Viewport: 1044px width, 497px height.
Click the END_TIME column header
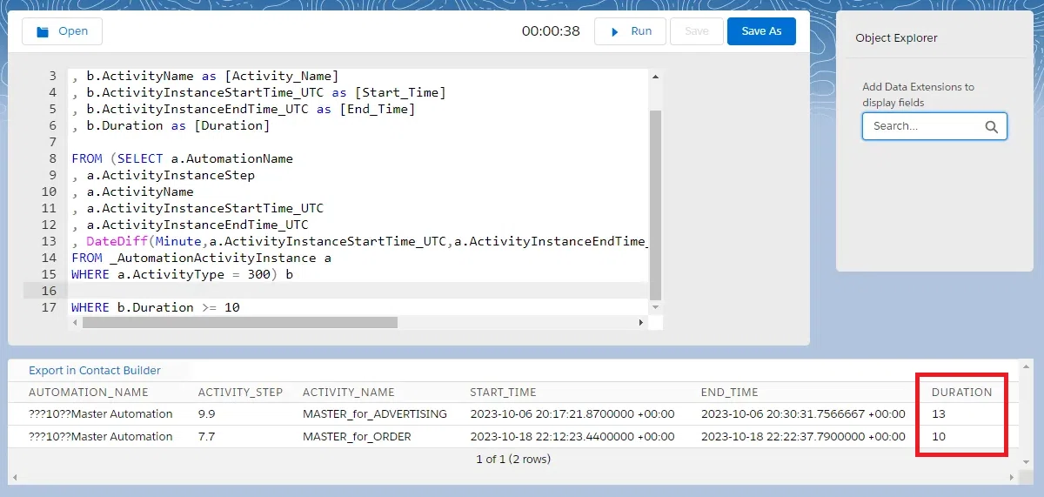pyautogui.click(x=730, y=393)
